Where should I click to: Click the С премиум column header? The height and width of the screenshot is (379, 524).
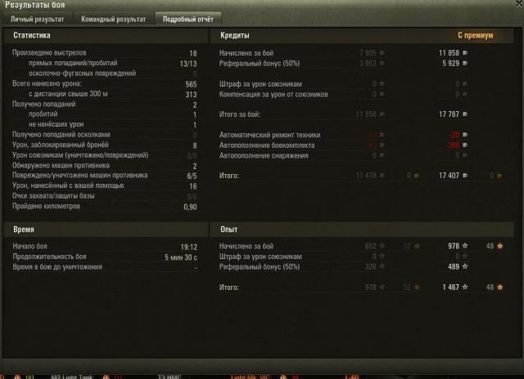pyautogui.click(x=475, y=35)
